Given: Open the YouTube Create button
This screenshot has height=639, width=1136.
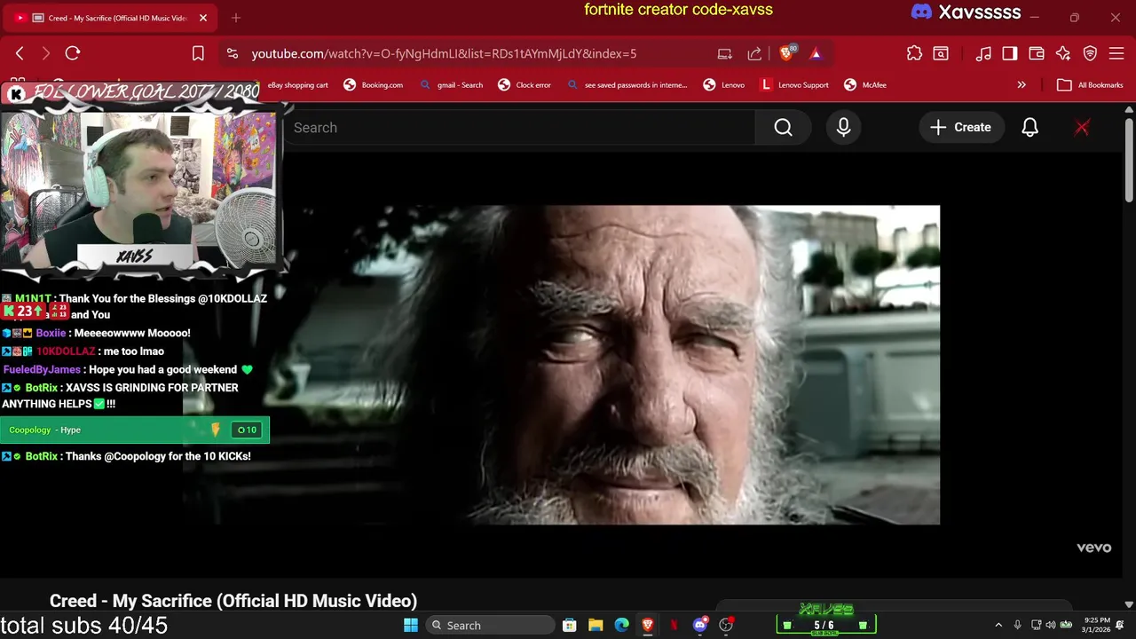Looking at the screenshot, I should click(x=960, y=127).
